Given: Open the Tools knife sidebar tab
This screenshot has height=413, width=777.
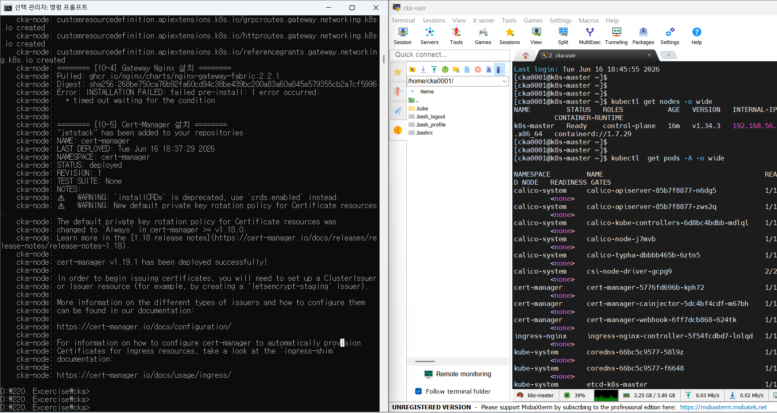Looking at the screenshot, I should coord(398,91).
